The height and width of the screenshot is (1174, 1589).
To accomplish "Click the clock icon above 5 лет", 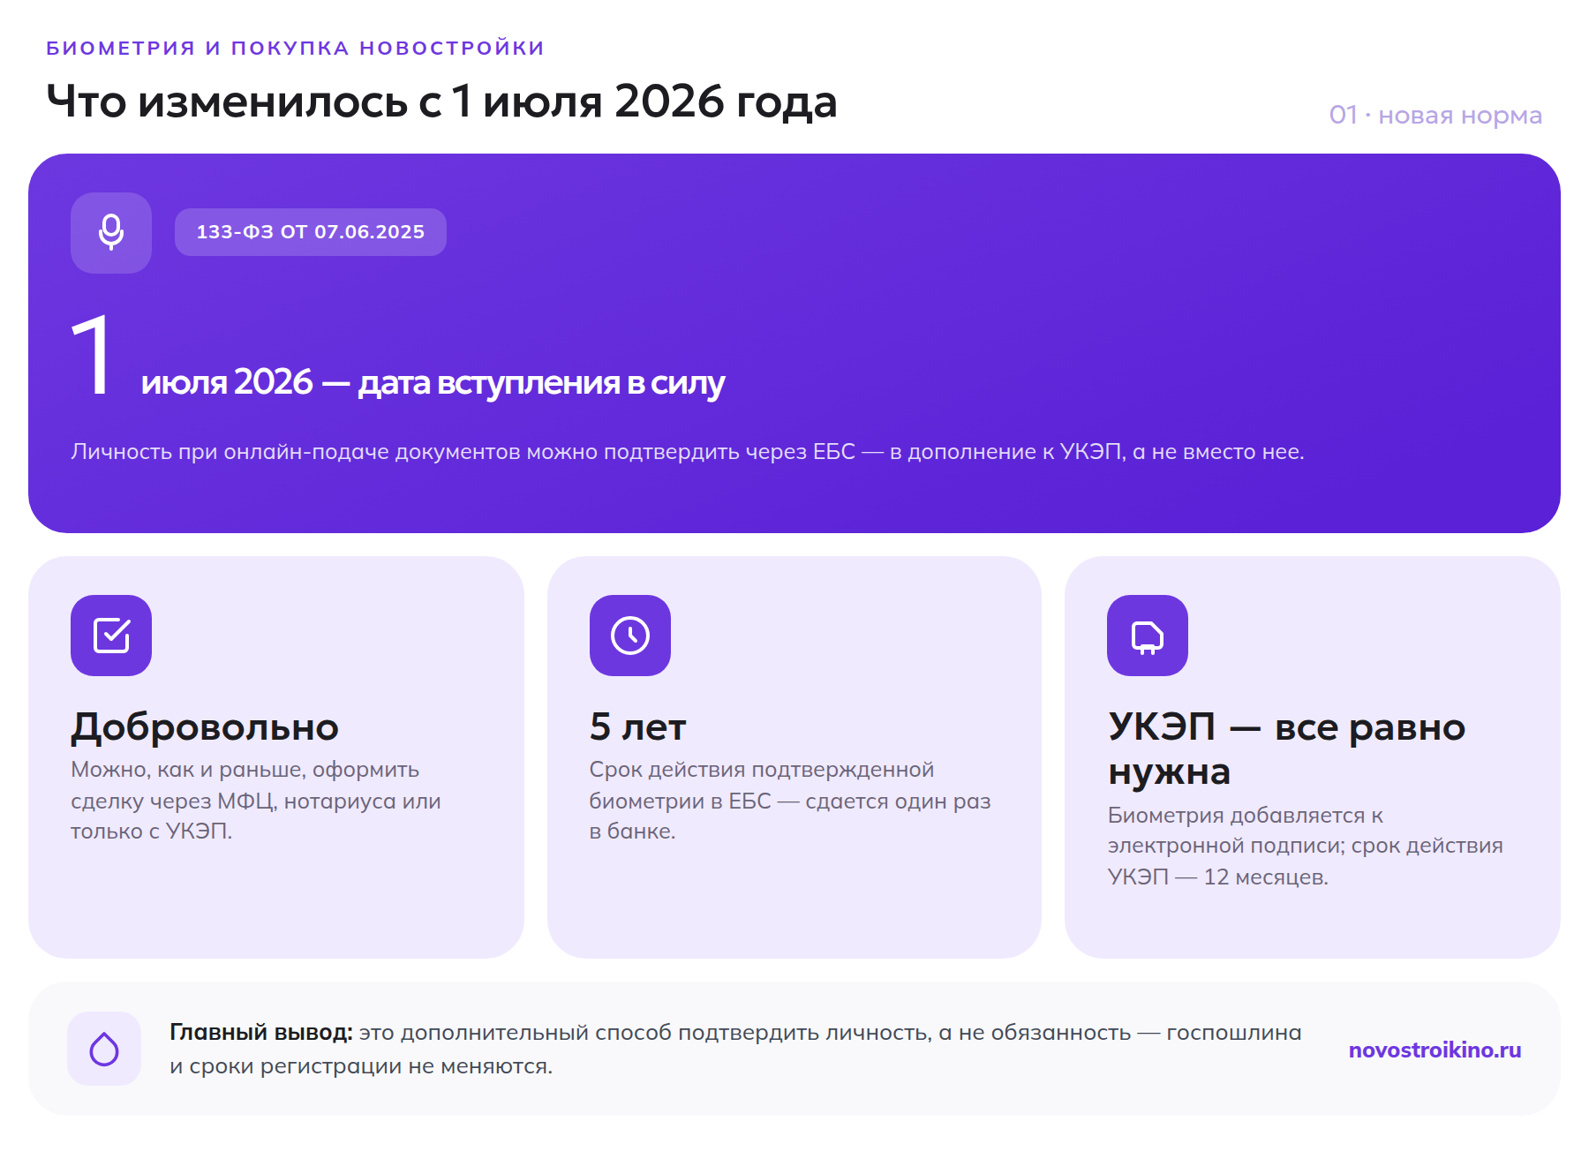I will coord(630,636).
